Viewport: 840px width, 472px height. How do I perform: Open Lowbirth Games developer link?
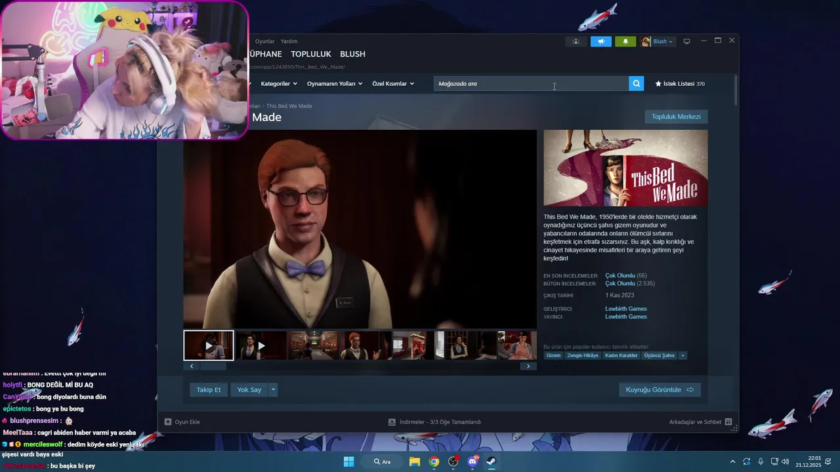(x=626, y=309)
